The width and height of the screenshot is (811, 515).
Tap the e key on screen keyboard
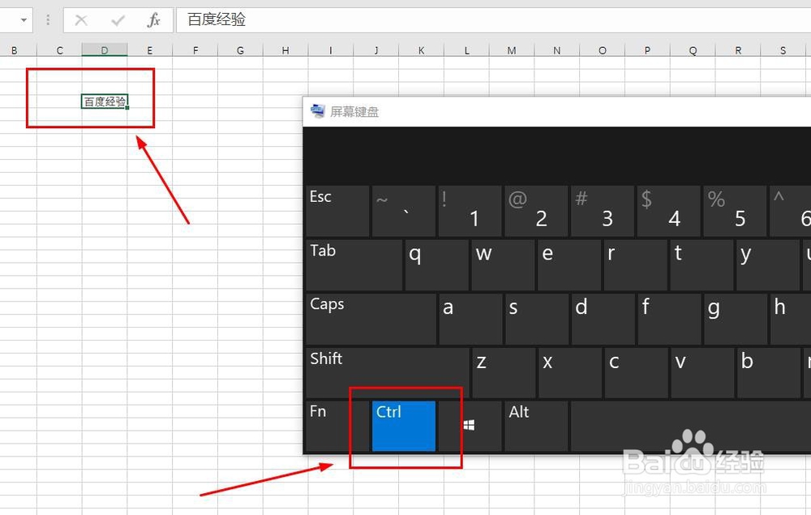[x=569, y=264]
